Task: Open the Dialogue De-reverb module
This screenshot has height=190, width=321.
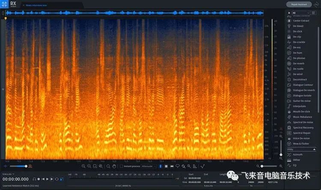Action: tap(301, 90)
